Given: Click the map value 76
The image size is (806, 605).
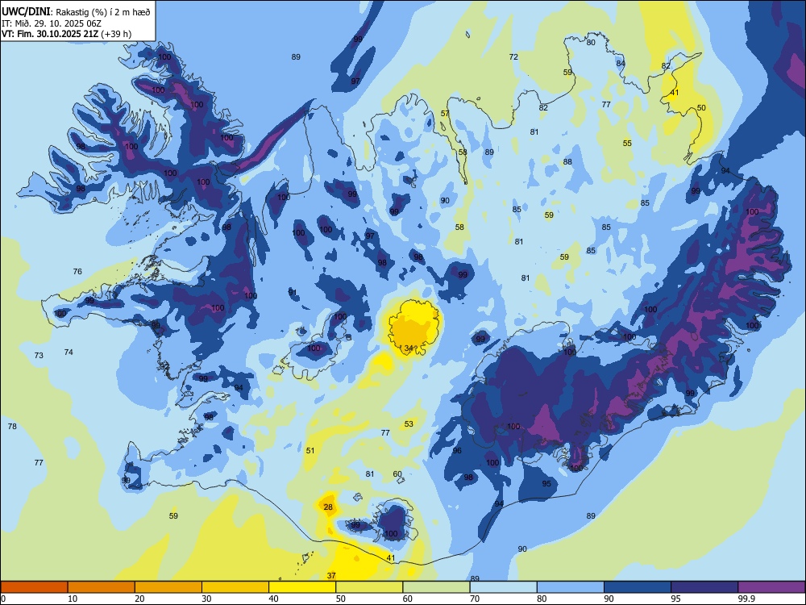Looking at the screenshot, I should coord(77,271).
